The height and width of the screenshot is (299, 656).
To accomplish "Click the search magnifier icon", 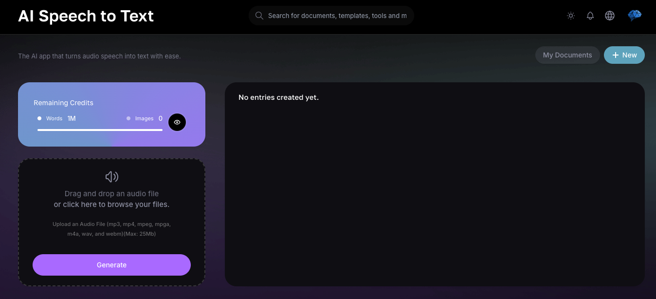I will (x=259, y=16).
